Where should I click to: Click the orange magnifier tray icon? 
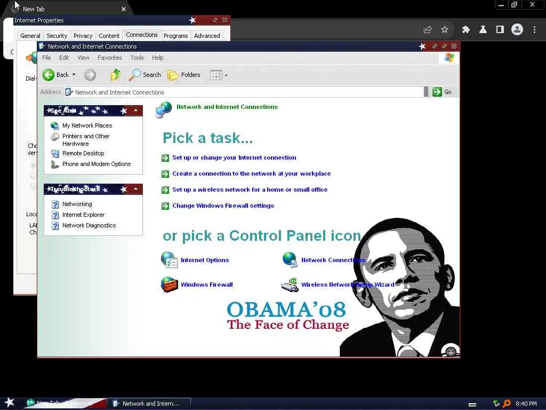tap(507, 404)
